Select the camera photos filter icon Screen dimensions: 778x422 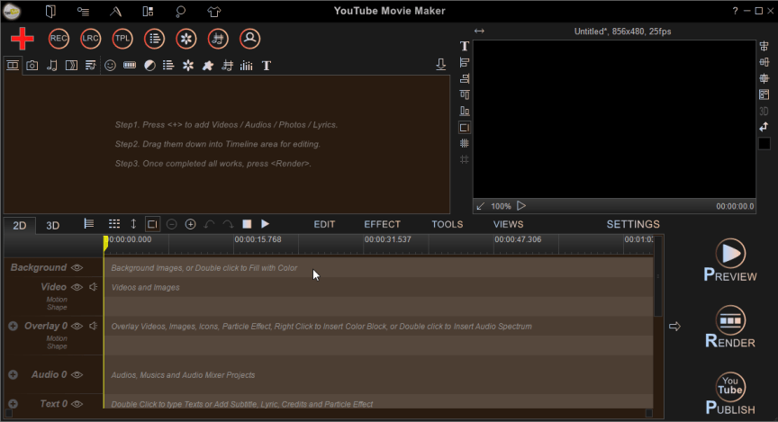(x=32, y=66)
